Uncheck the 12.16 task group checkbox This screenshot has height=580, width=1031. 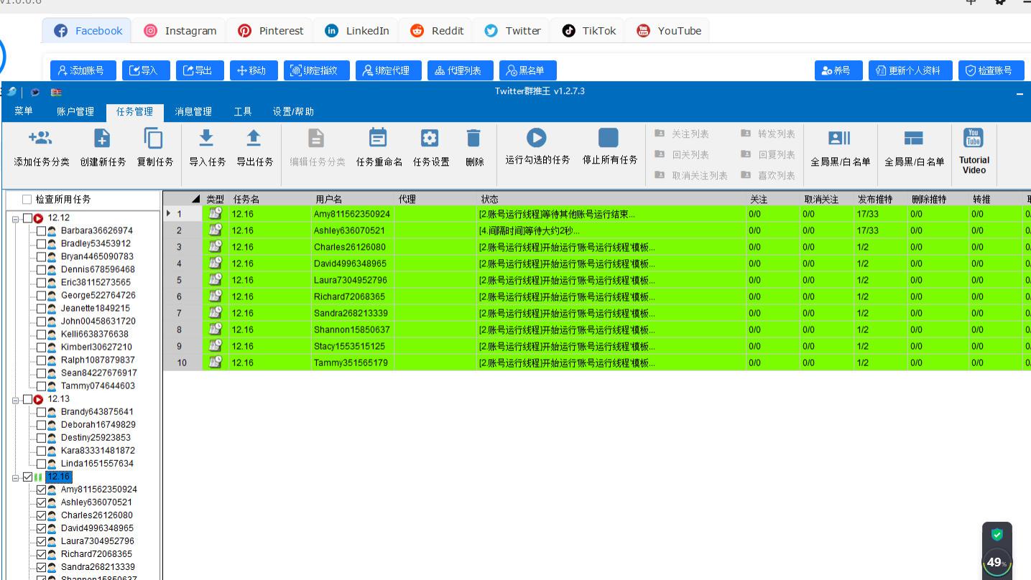(28, 477)
